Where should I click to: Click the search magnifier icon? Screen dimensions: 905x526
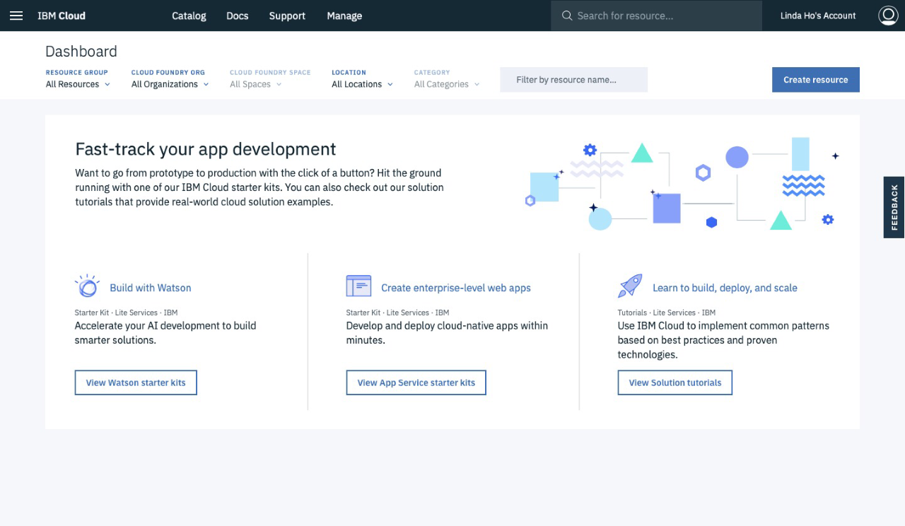[x=567, y=16]
